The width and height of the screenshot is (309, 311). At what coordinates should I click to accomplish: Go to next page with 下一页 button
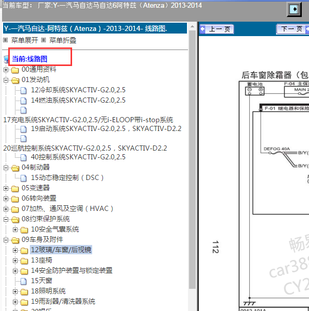[x=293, y=29]
